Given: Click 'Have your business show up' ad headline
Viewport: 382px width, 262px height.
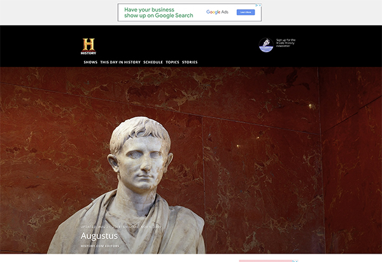Looking at the screenshot, I should [x=159, y=13].
